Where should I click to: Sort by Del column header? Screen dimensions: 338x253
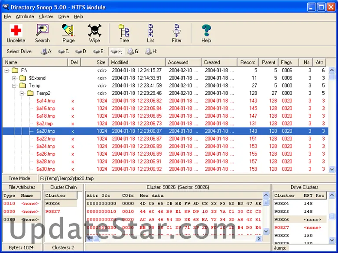(x=74, y=62)
